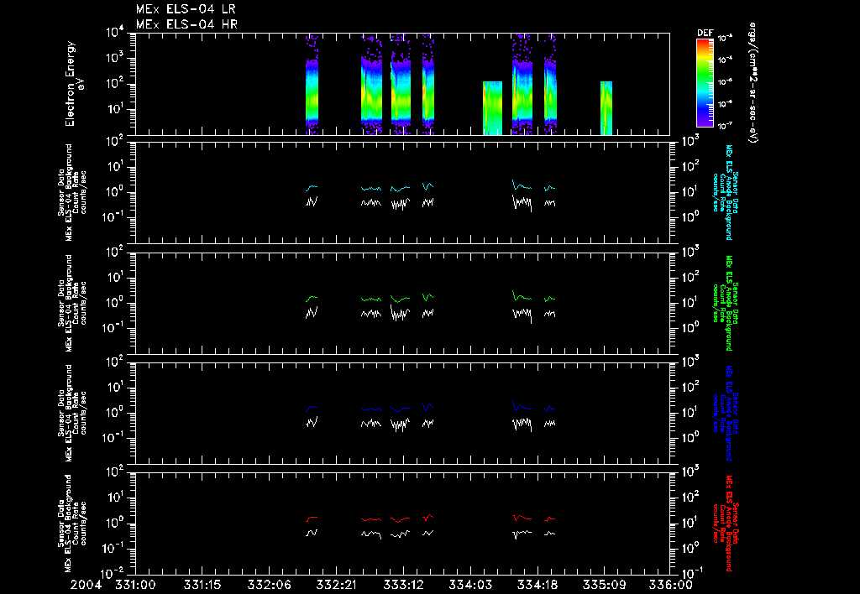Click the "333:12" time axis label
Viewport: 860px width, 594px height.
click(x=403, y=586)
